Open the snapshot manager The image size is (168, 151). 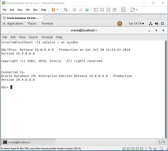point(87,10)
